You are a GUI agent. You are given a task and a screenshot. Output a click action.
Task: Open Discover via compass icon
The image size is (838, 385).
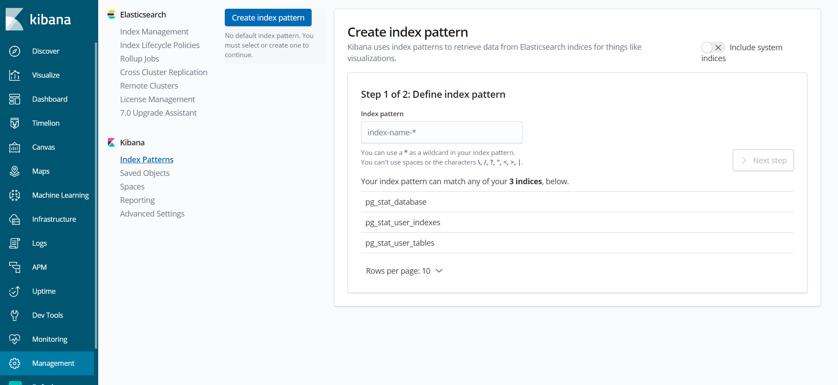click(x=14, y=51)
